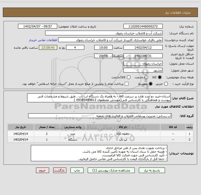Click the unit cell عدد
Viewport: 201px width, 195px height.
point(73,134)
